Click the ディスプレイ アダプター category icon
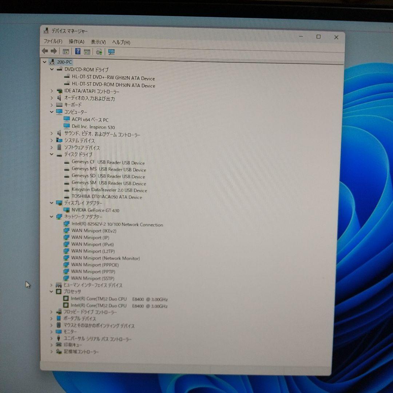This screenshot has height=393, width=393. point(59,203)
